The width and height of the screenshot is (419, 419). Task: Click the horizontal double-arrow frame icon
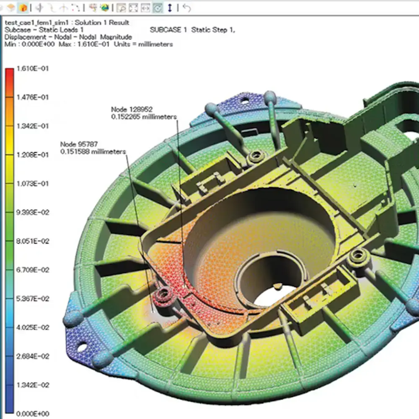click(x=145, y=8)
